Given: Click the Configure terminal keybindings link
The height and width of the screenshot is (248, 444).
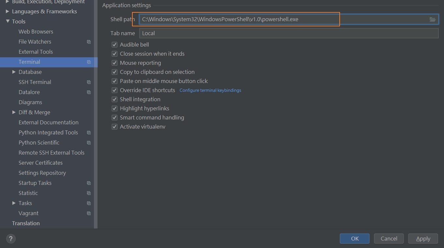Looking at the screenshot, I should pyautogui.click(x=210, y=90).
